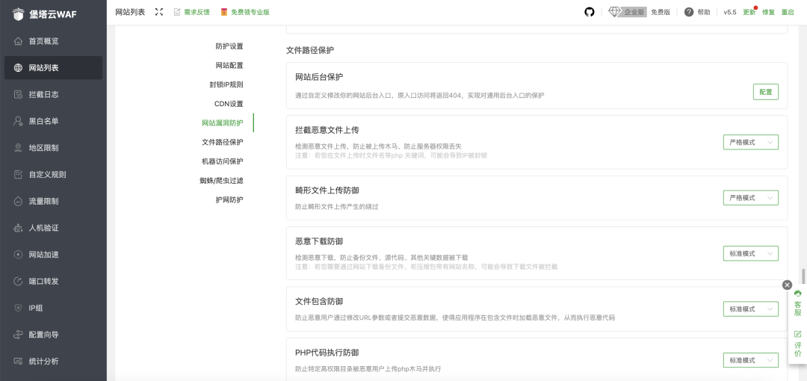Click the fullscreen expand icon beside 网站列表
The image size is (807, 381).
tap(159, 12)
